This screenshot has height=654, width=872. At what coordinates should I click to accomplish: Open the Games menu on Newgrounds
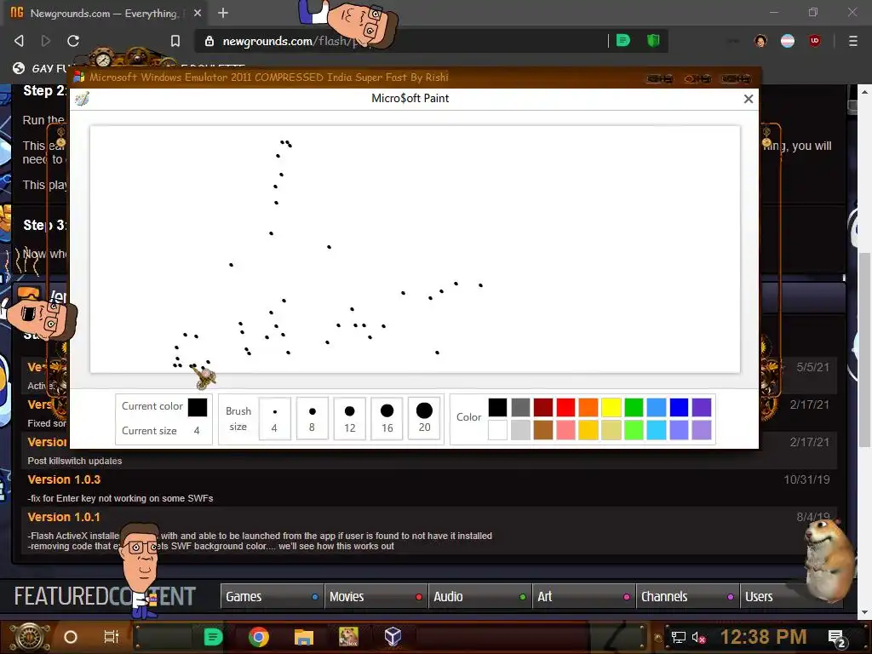pyautogui.click(x=272, y=596)
